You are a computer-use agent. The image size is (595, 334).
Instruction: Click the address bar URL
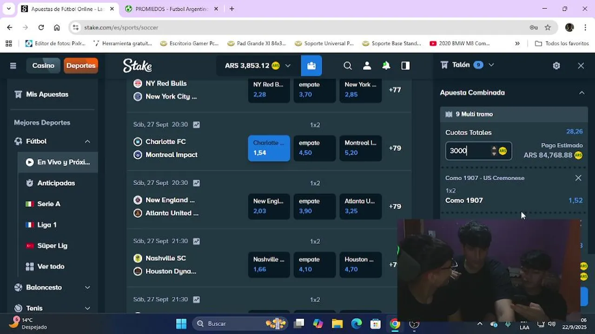121,28
